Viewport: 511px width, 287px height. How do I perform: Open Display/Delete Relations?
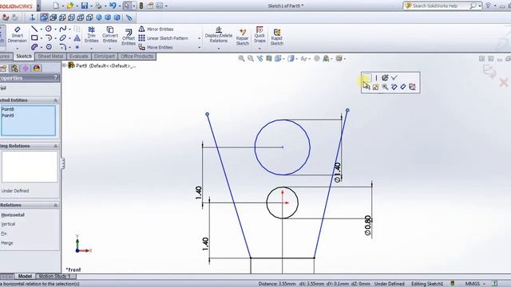[x=218, y=35]
